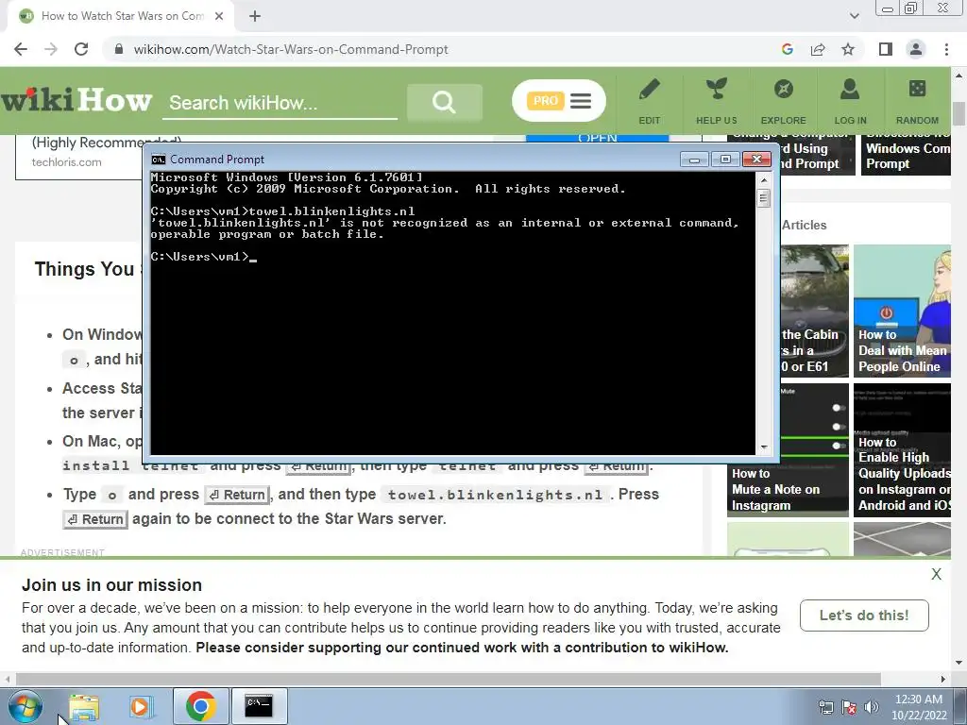Click the page vertical scrollbar up arrow
The height and width of the screenshot is (725, 967).
(x=959, y=76)
